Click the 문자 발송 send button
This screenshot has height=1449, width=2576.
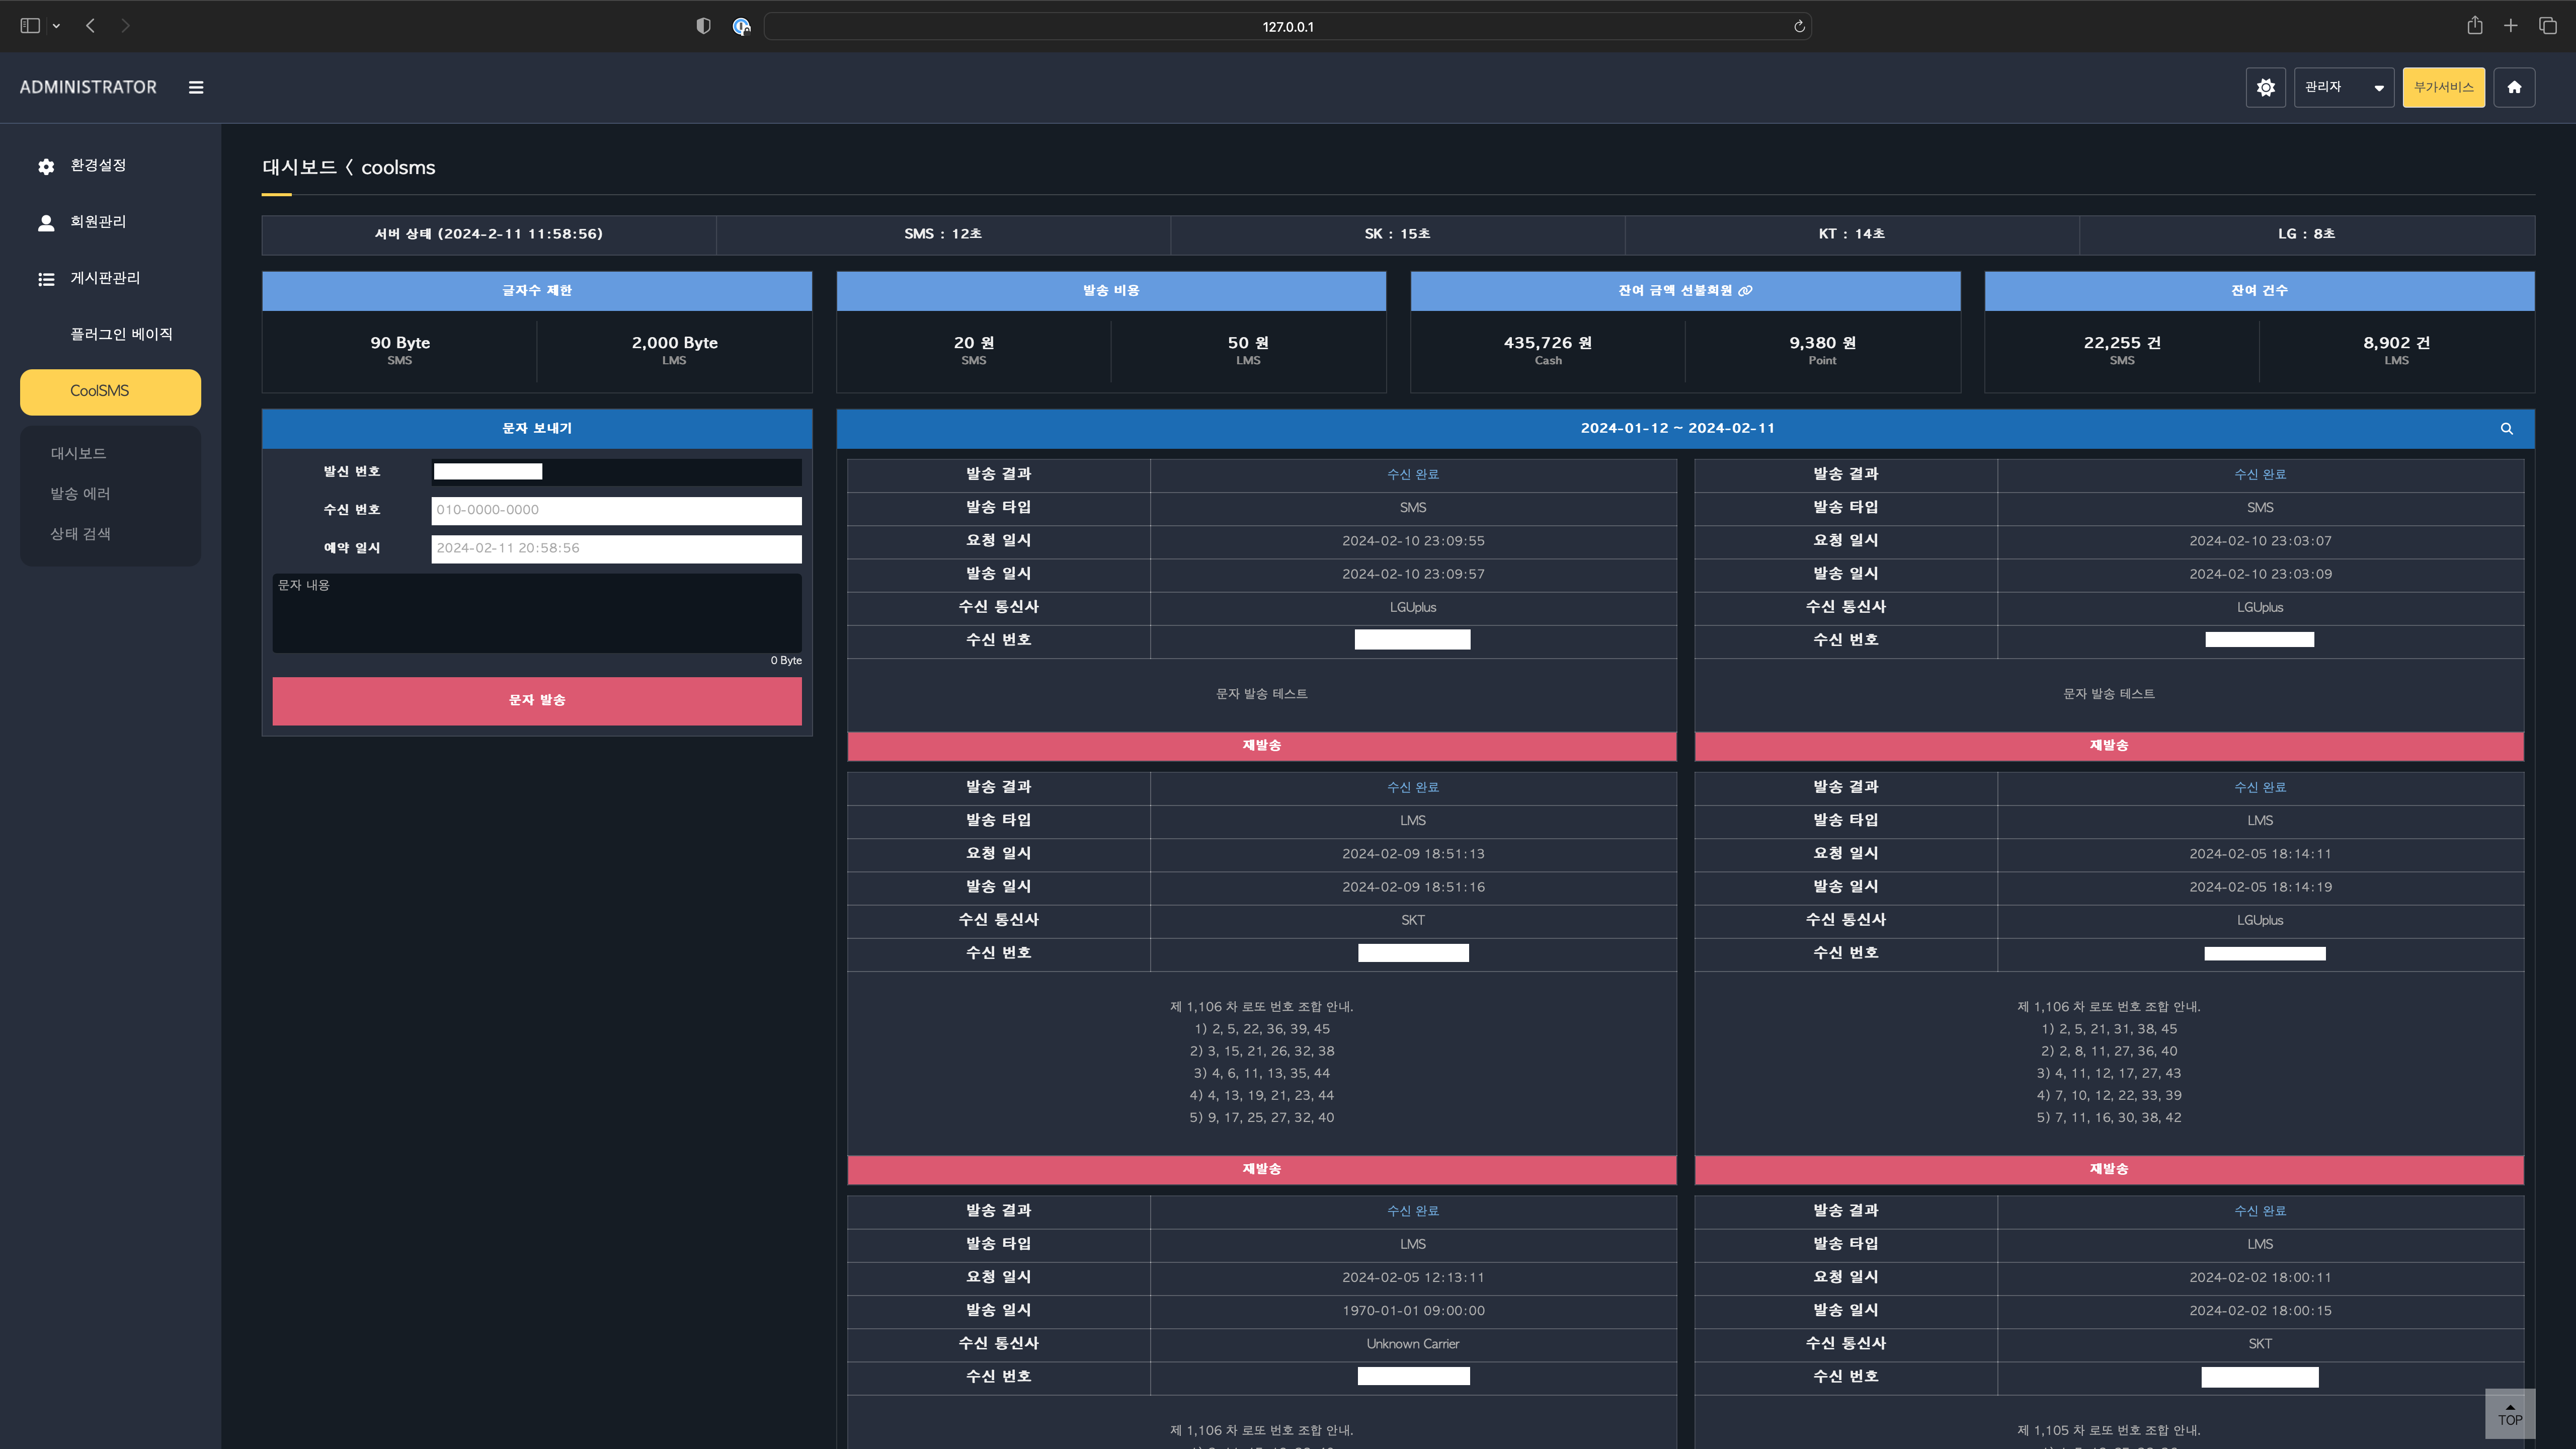point(537,701)
